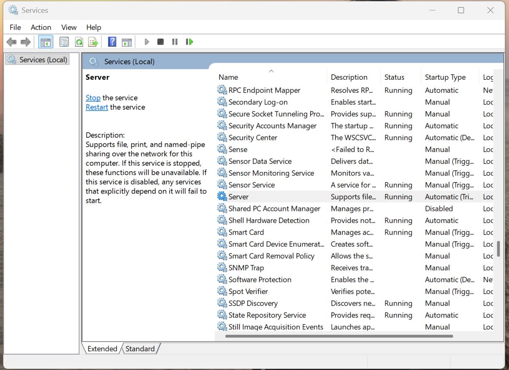The height and width of the screenshot is (370, 509).
Task: Select the Secure Socket Tunneling Protocol service row
Action: tap(353, 114)
